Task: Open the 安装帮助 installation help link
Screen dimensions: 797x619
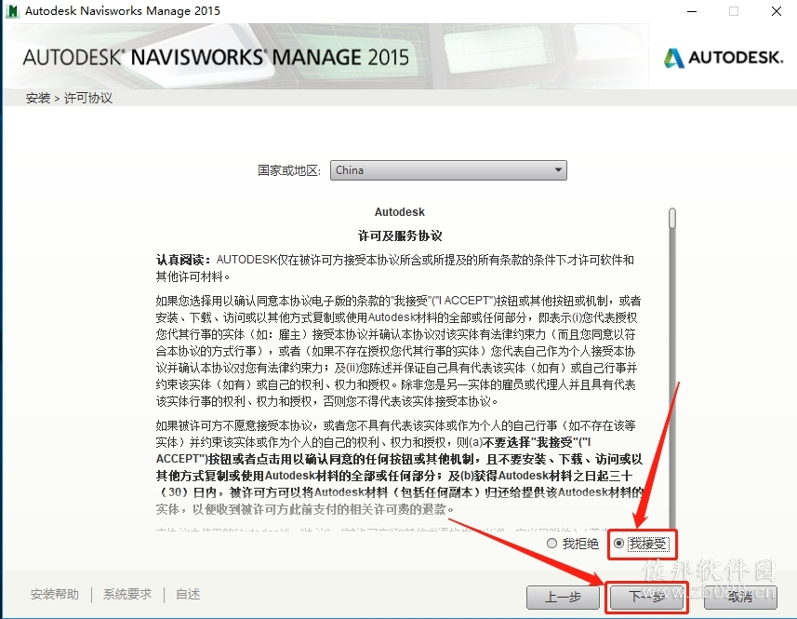Action: point(55,594)
